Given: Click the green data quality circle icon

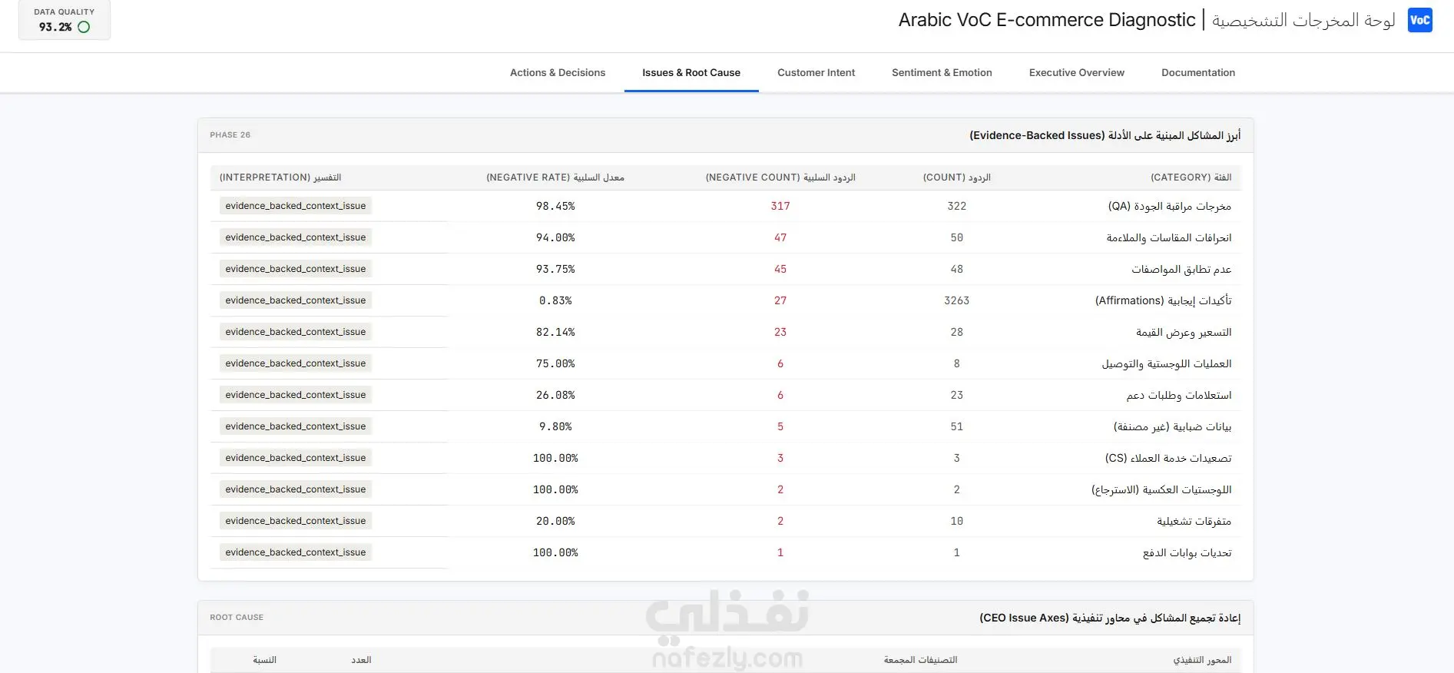Looking at the screenshot, I should tap(84, 27).
